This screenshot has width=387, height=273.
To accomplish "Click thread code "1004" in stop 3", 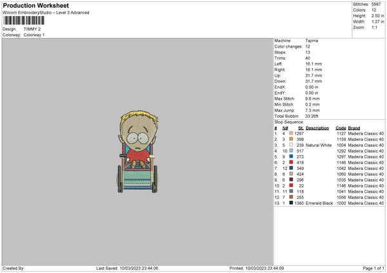I will [341, 145].
